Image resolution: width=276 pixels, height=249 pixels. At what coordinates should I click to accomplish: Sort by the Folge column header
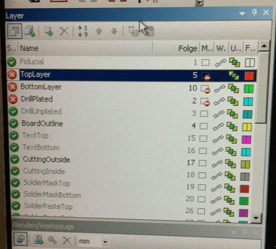coord(188,48)
